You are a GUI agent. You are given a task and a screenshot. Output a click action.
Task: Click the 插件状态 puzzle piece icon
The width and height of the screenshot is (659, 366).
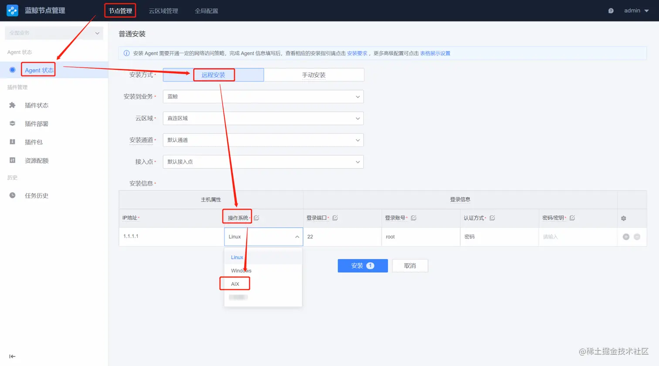click(12, 105)
